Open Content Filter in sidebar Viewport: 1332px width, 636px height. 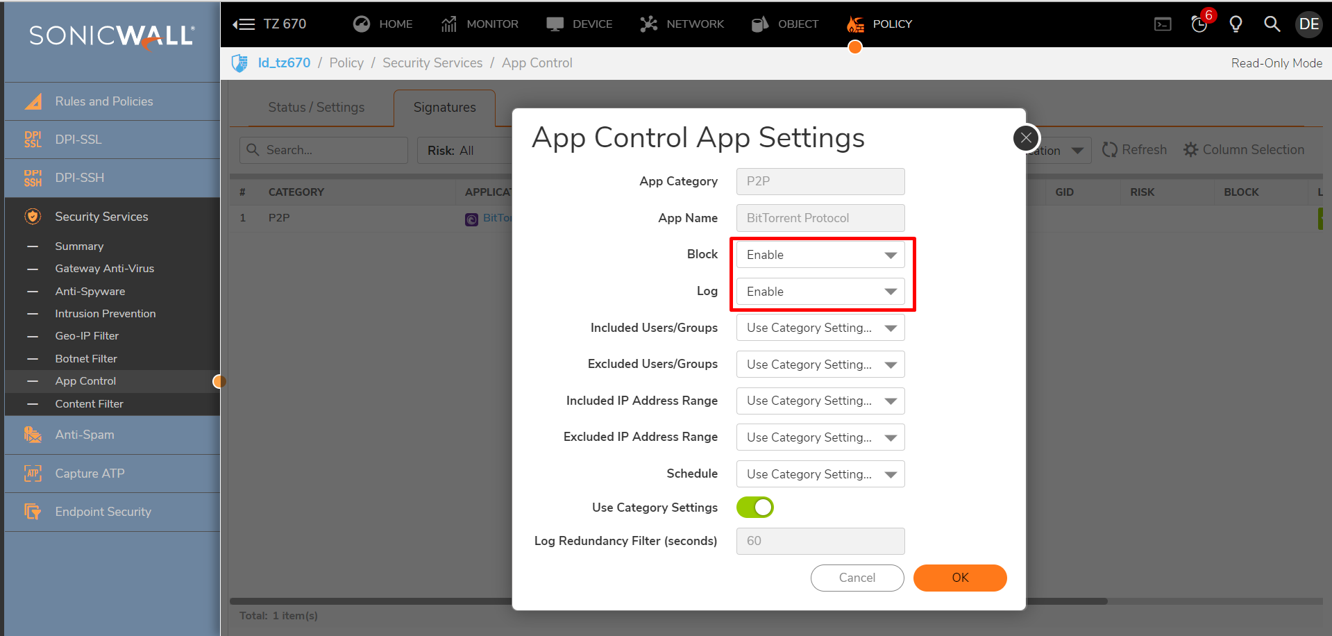(x=89, y=404)
